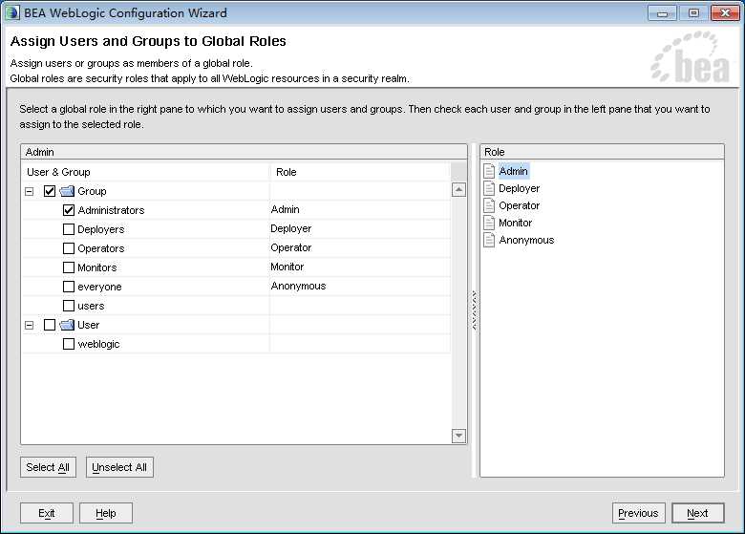This screenshot has width=745, height=534.
Task: Check the Monitors checkbox
Action: [69, 267]
